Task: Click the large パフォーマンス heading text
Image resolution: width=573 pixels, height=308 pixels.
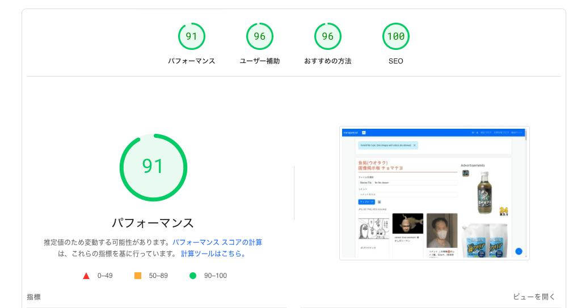Action: (153, 223)
